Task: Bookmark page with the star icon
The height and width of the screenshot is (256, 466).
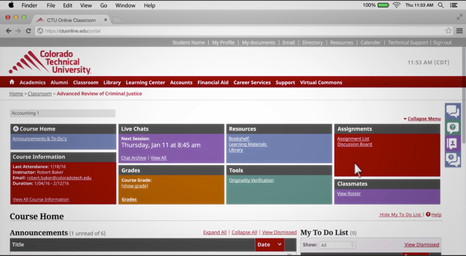Action: pos(448,30)
